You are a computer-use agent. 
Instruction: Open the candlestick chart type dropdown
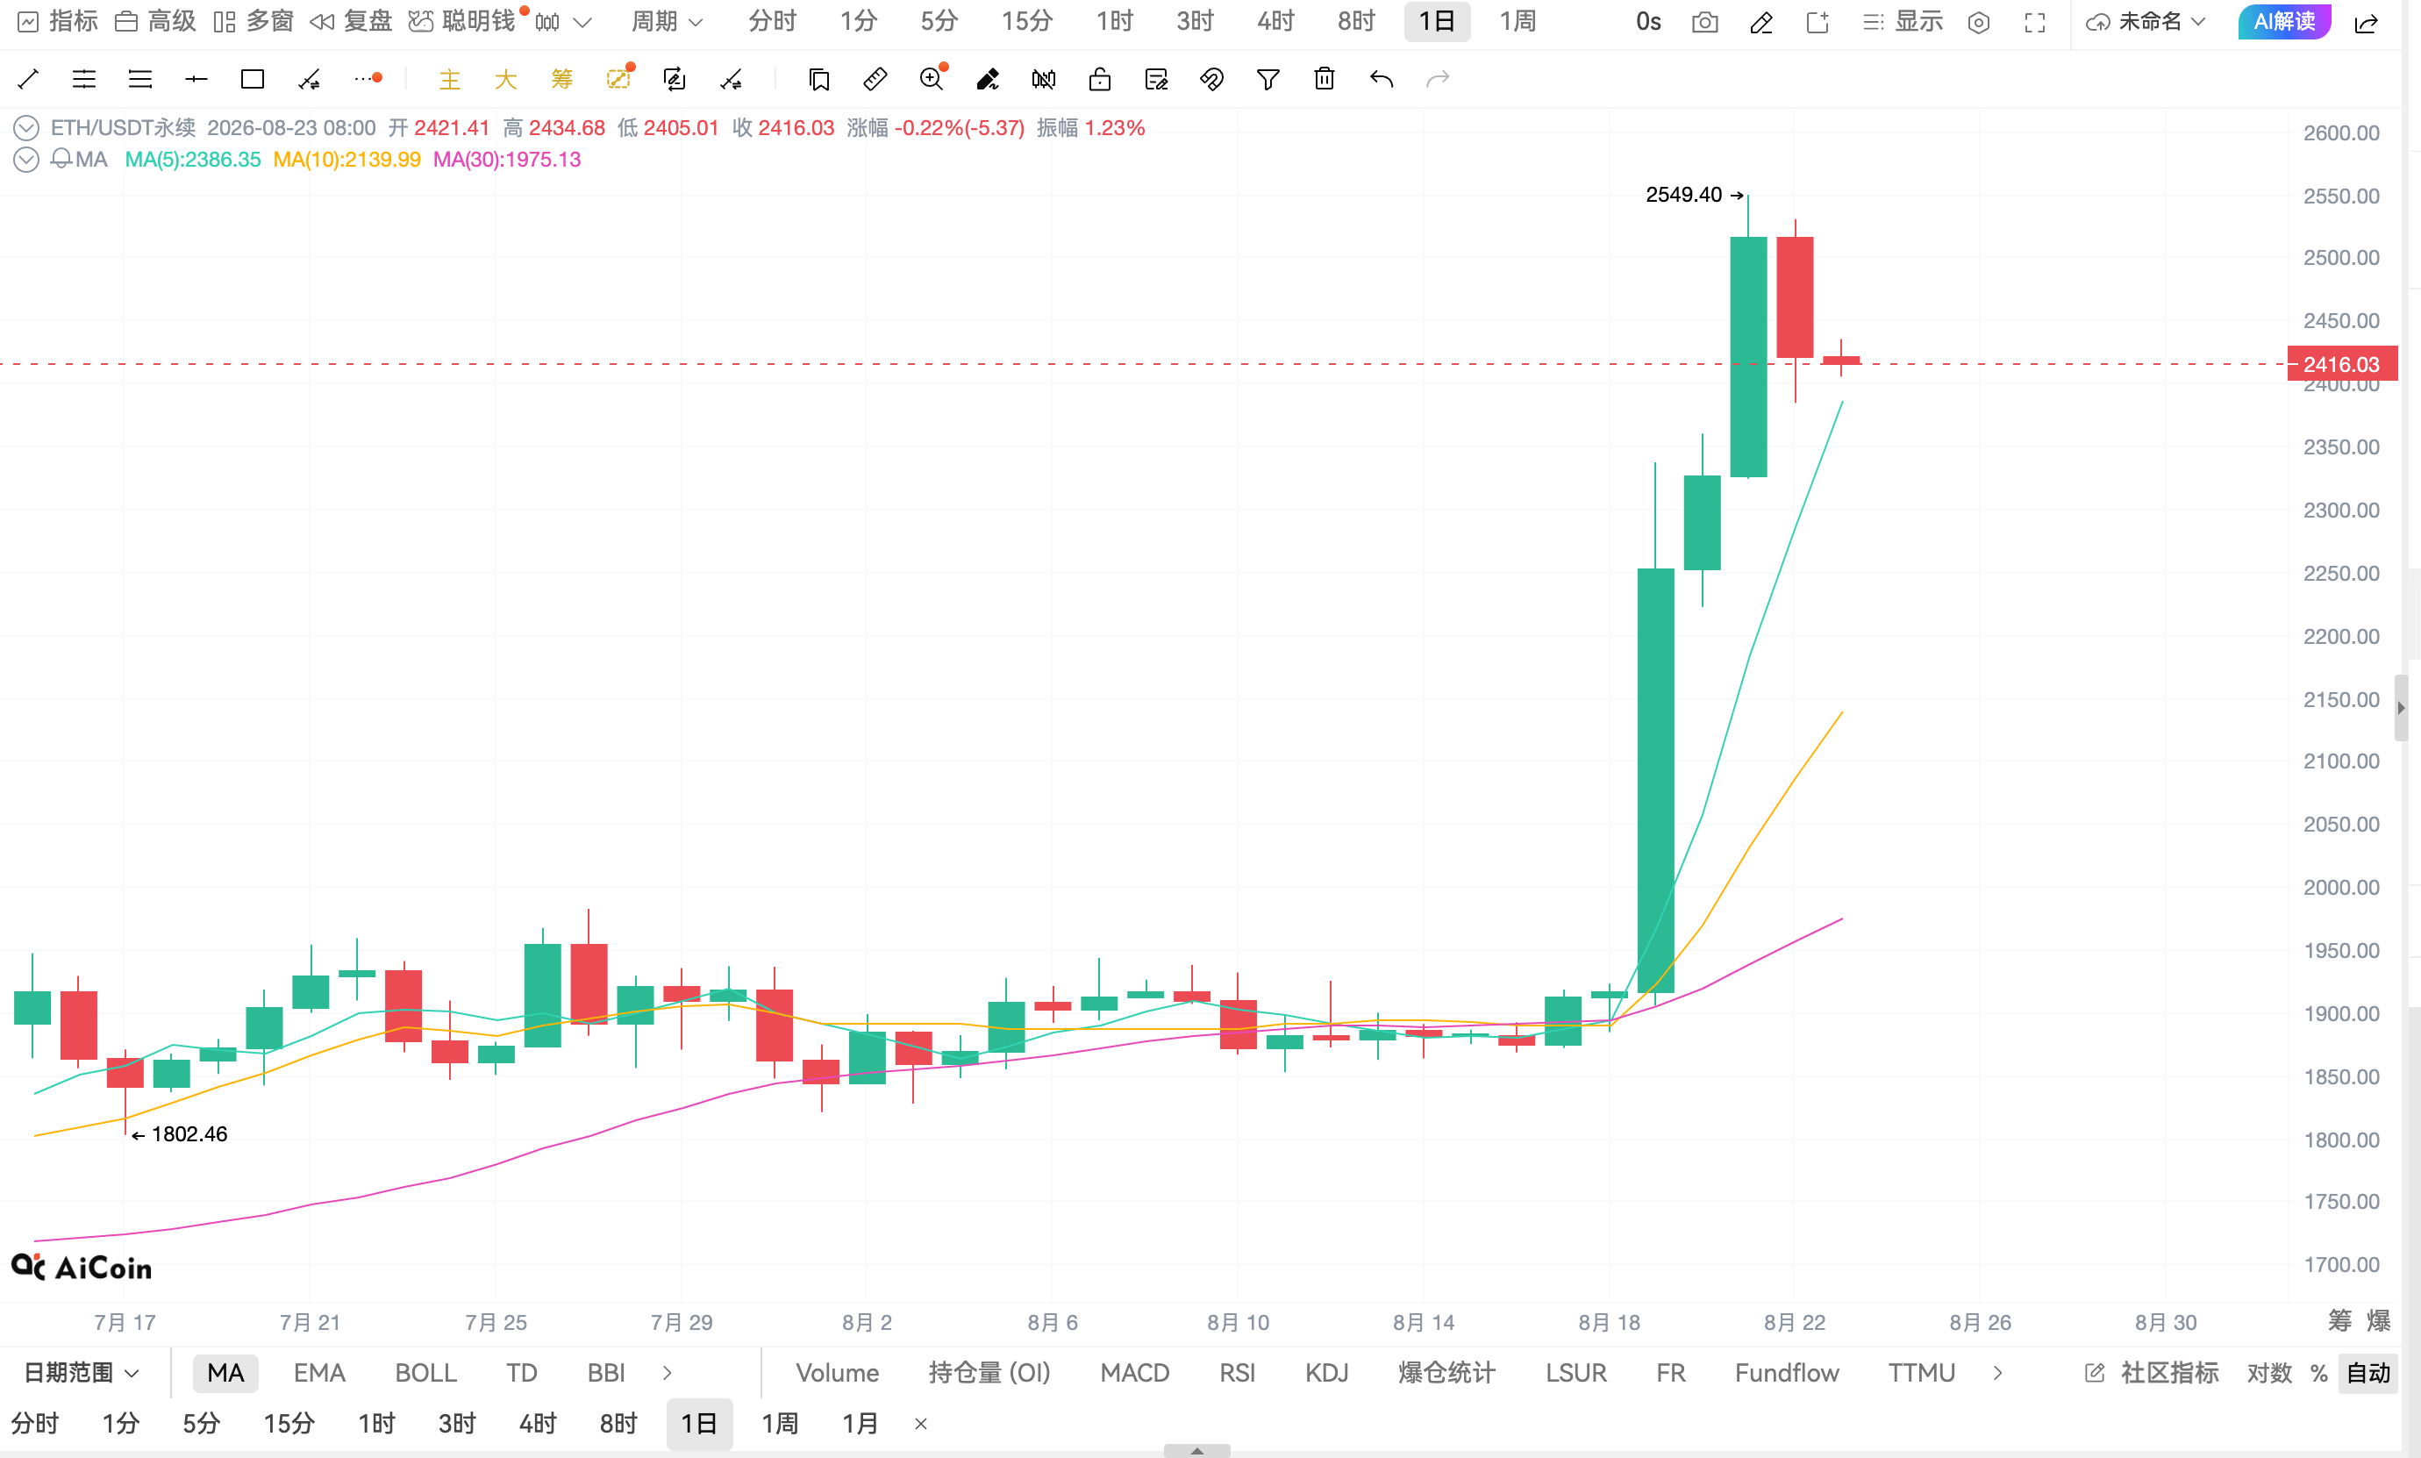(x=564, y=22)
